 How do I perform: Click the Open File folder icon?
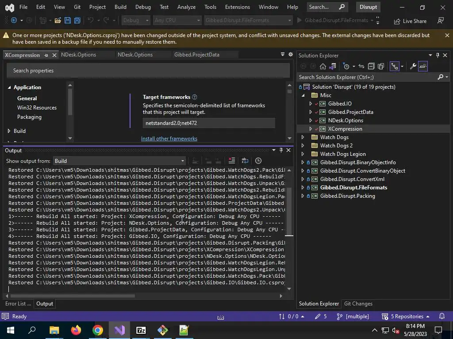click(58, 20)
